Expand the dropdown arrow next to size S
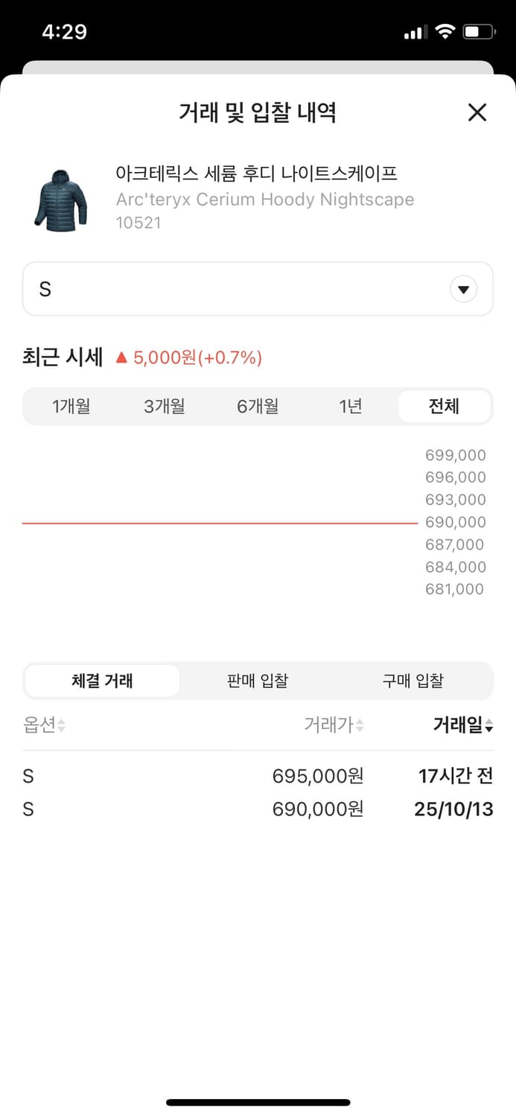The width and height of the screenshot is (516, 1117). 463,289
